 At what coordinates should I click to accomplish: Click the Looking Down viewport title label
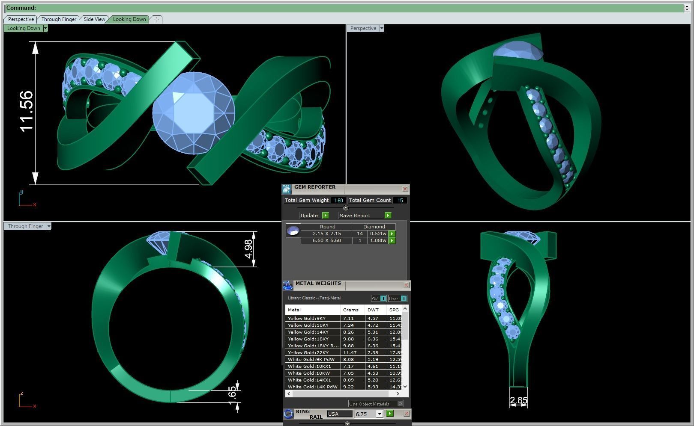pos(24,28)
